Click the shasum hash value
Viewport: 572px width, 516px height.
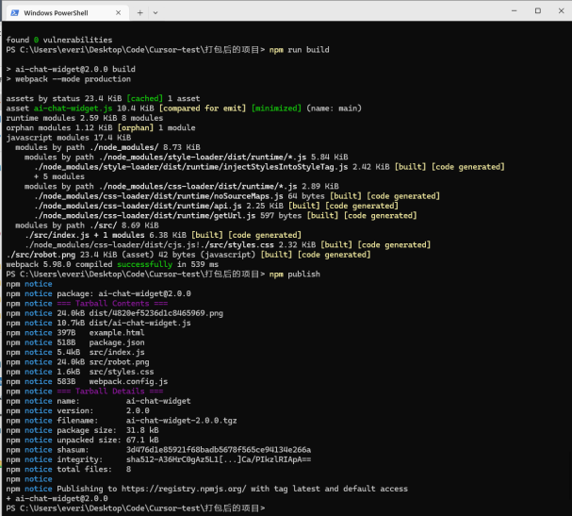(x=219, y=450)
